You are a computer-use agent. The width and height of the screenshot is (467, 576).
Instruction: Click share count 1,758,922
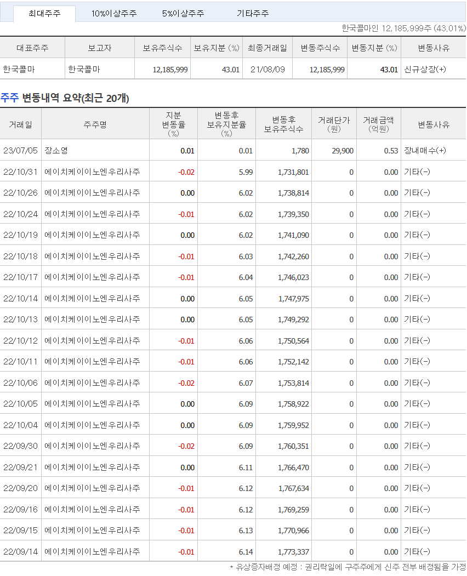(x=293, y=404)
